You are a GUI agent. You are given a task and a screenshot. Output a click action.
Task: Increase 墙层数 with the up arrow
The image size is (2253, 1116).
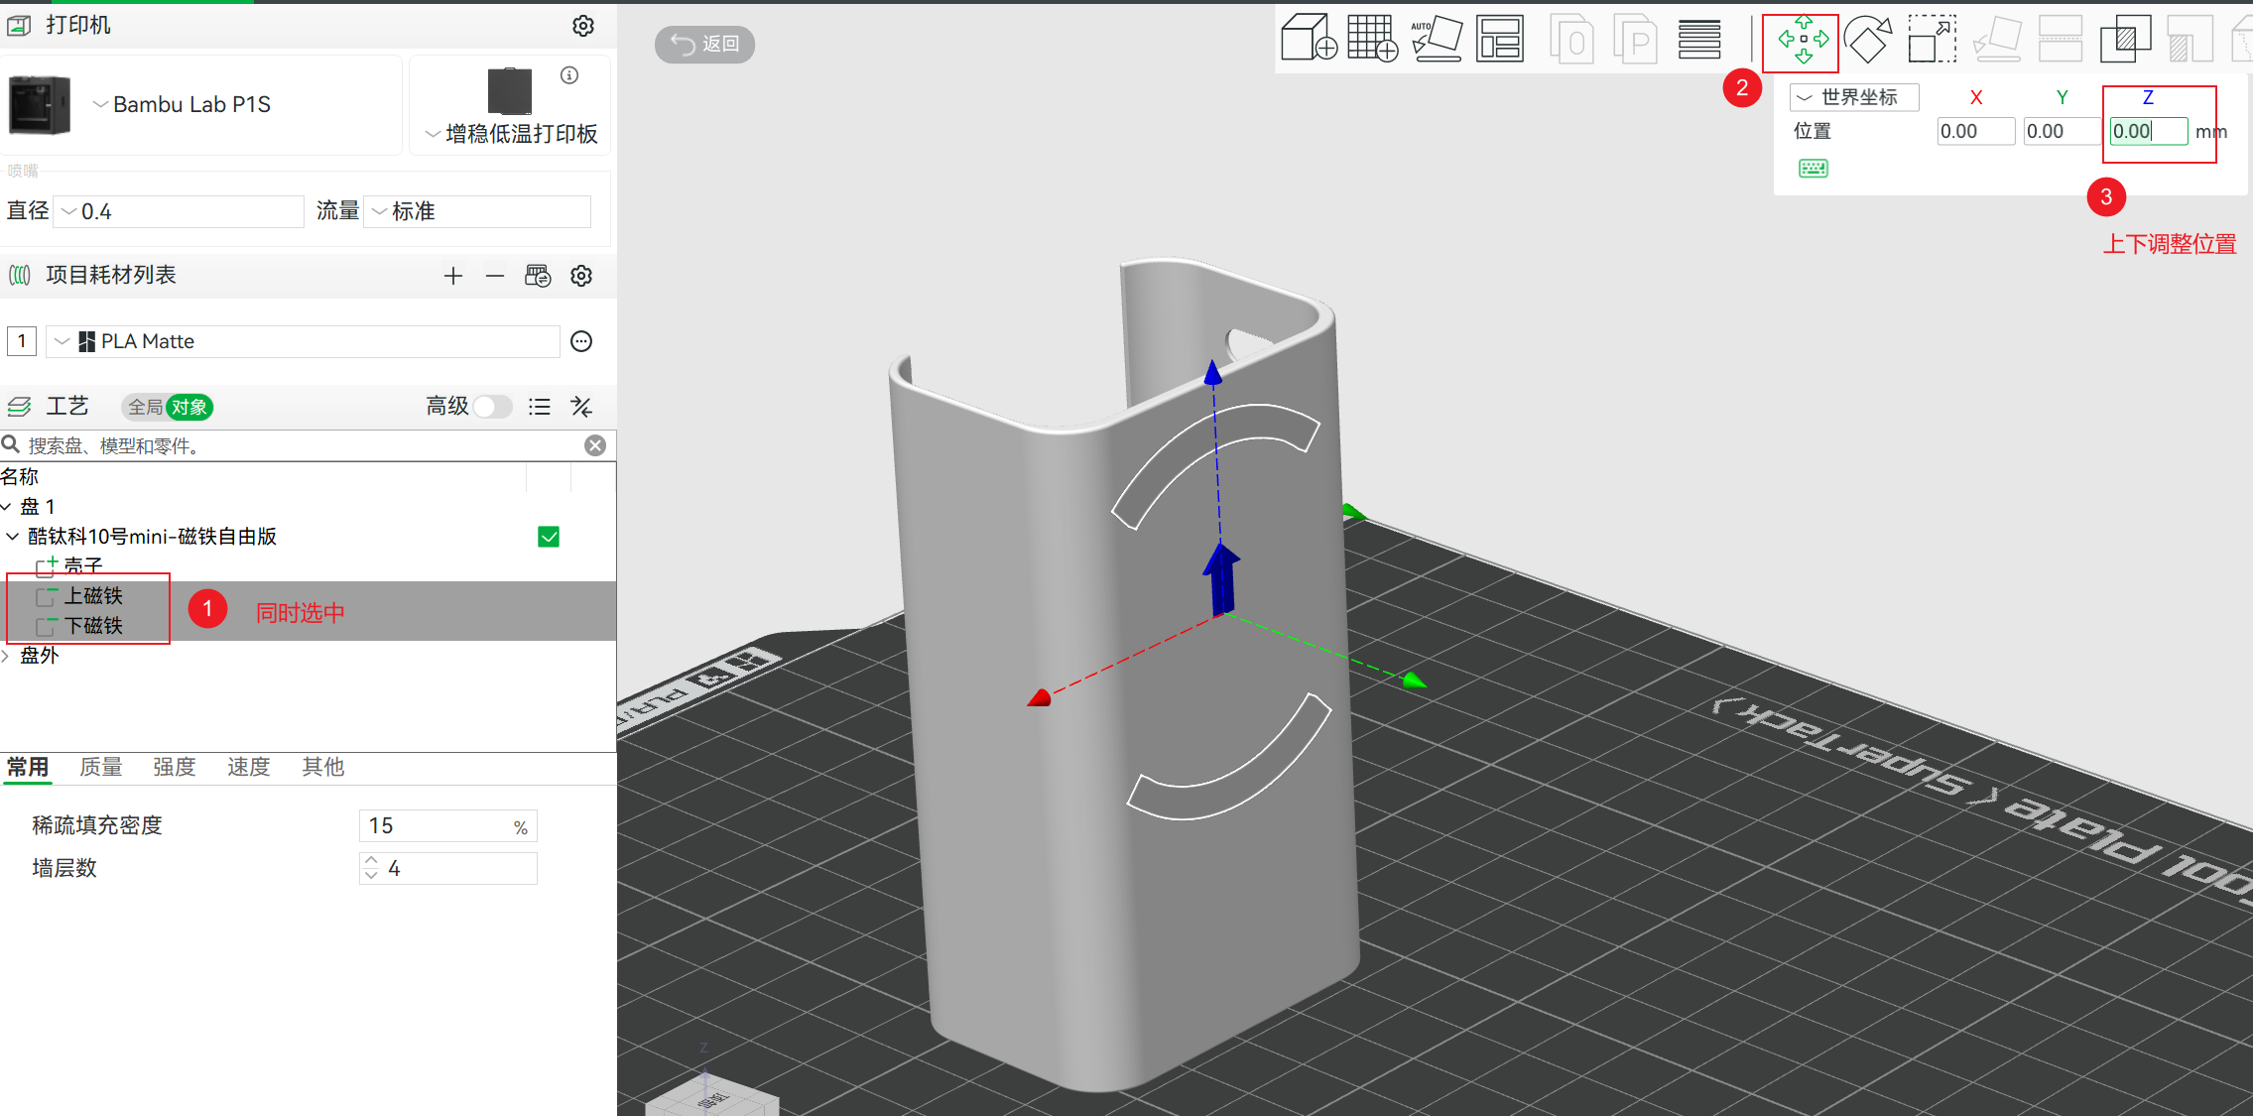tap(371, 861)
